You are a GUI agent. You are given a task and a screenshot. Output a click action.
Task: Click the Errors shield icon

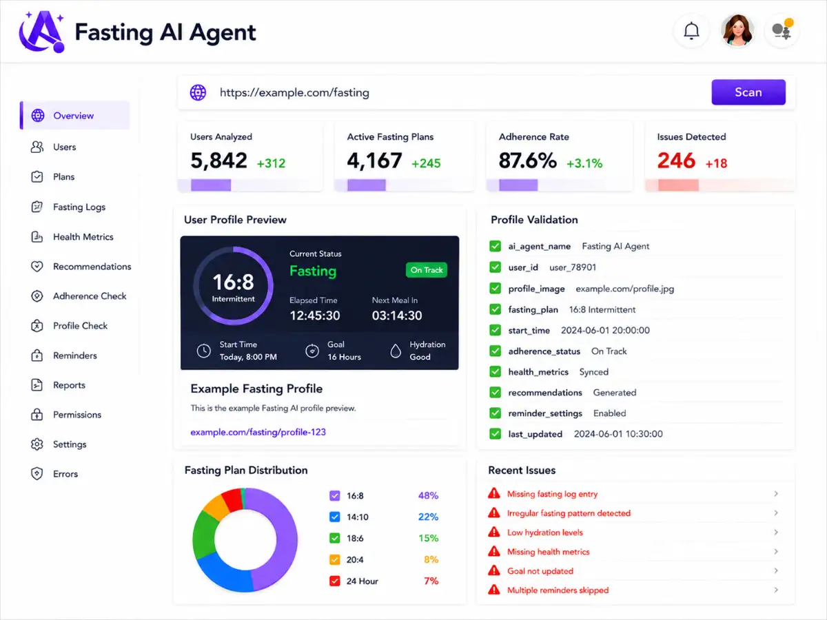tap(37, 474)
